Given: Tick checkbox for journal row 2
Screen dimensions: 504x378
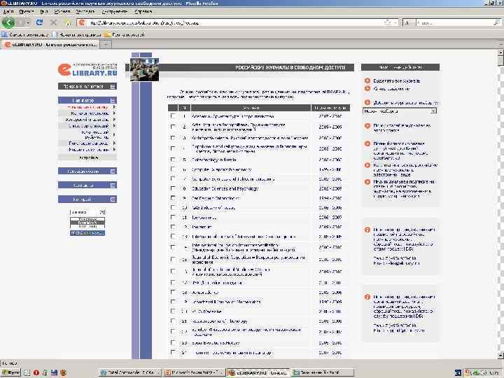Looking at the screenshot, I should tap(173, 127).
